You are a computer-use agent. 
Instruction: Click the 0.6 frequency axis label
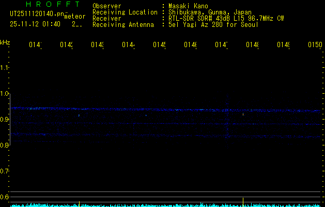(5, 197)
